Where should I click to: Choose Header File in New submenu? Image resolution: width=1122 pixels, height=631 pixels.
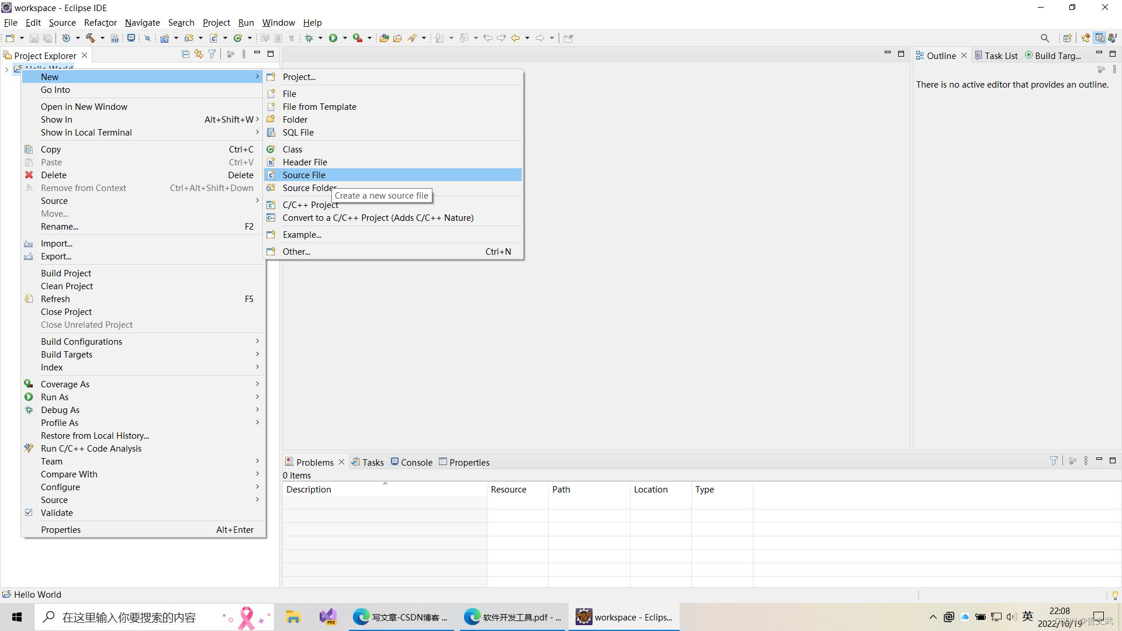point(393,162)
